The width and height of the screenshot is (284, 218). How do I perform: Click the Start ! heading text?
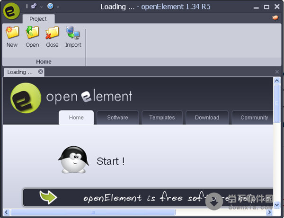pyautogui.click(x=110, y=161)
